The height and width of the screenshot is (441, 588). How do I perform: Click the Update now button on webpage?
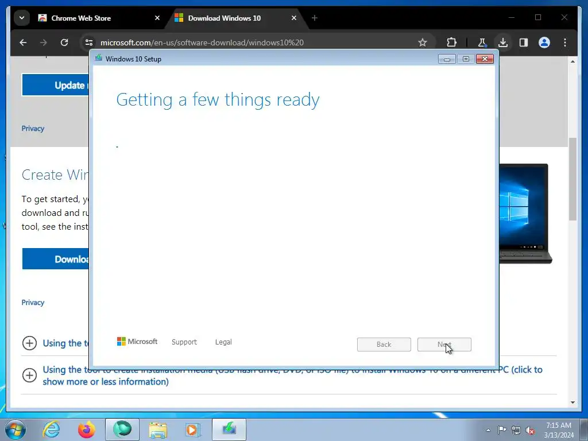click(56, 85)
